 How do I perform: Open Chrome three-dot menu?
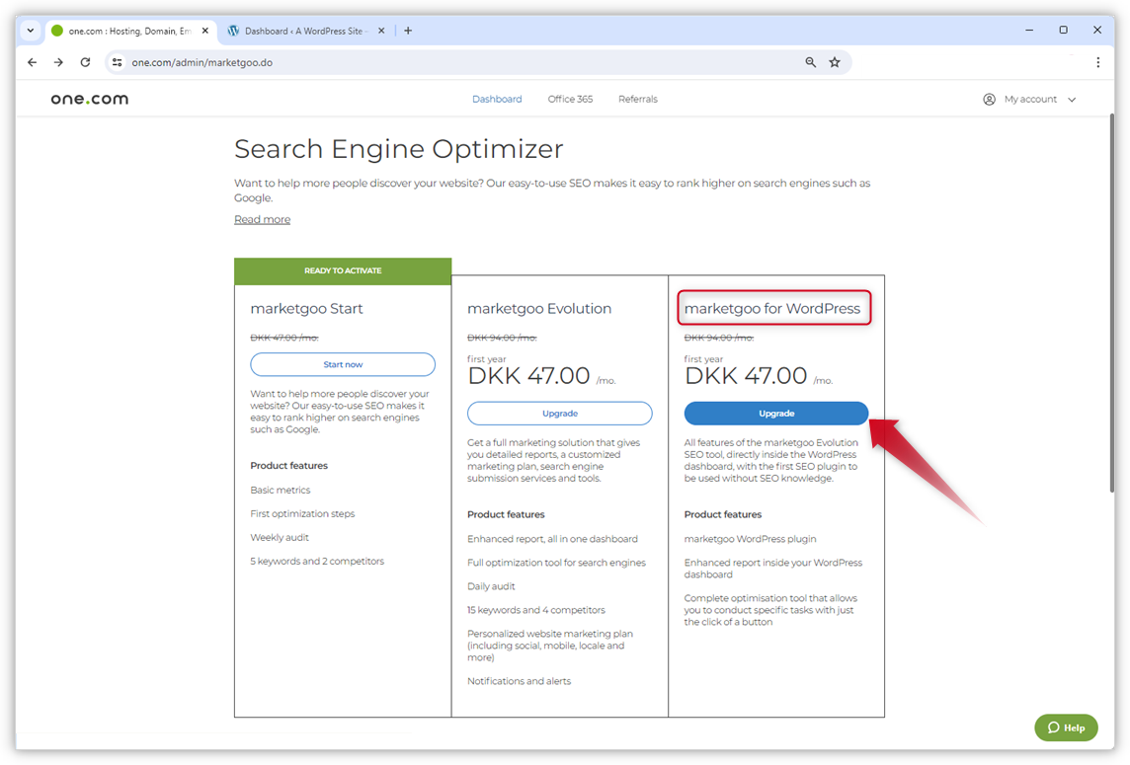click(x=1097, y=62)
